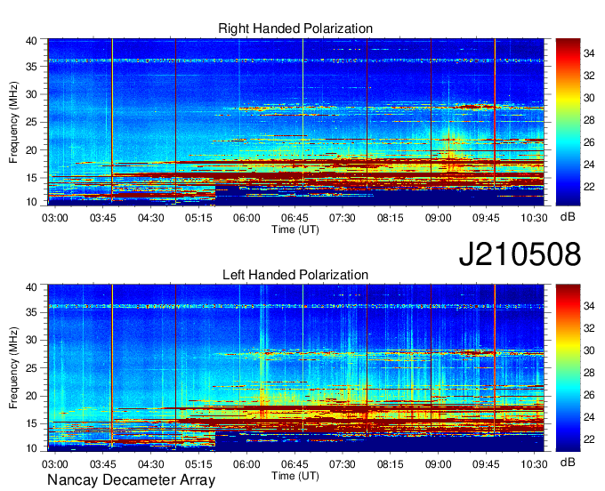Click 10 MHz tick on Right Handed frequency axis
605x491 pixels.
coord(31,202)
